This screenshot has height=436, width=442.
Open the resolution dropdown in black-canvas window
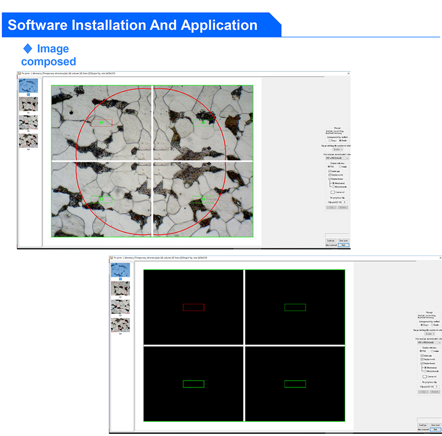pos(429,343)
